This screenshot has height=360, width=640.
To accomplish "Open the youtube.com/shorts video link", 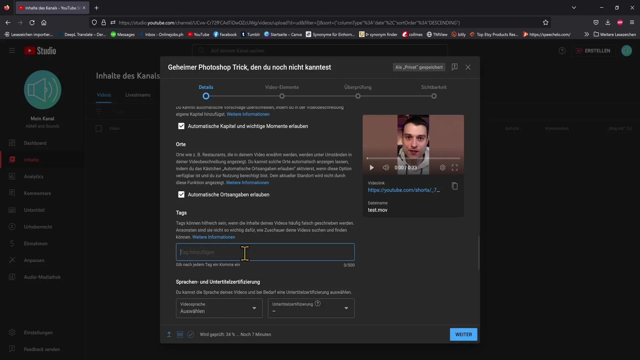I will [x=404, y=190].
